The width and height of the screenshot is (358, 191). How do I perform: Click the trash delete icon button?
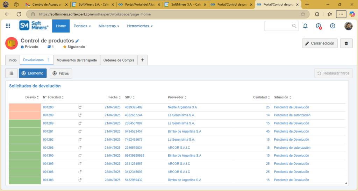pyautogui.click(x=346, y=43)
